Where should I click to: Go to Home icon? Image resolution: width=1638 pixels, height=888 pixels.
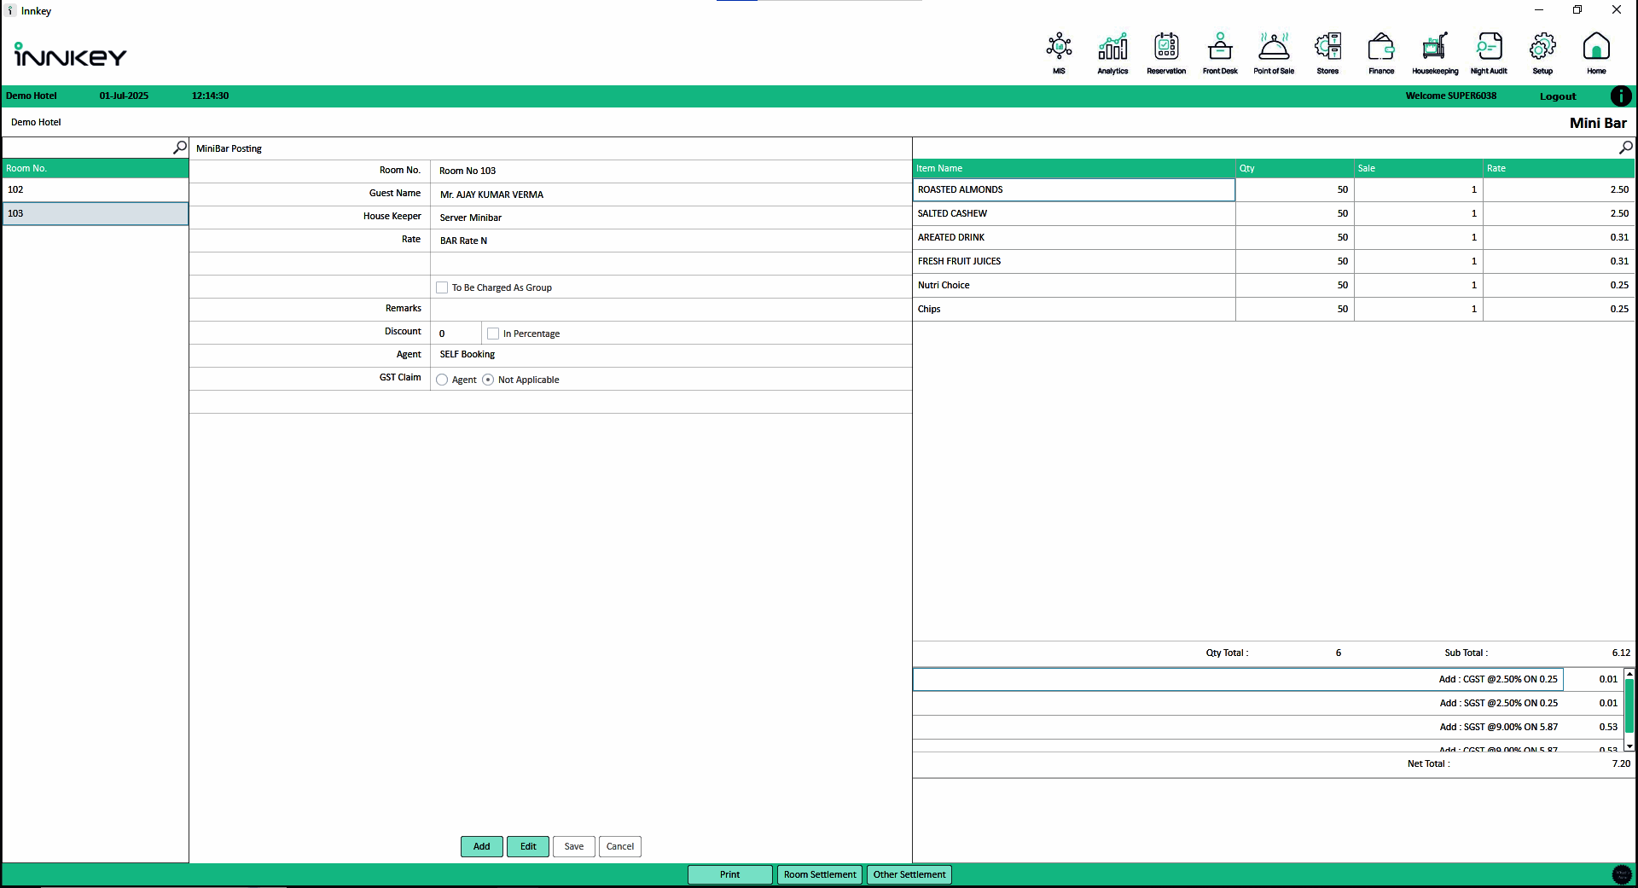click(1596, 54)
